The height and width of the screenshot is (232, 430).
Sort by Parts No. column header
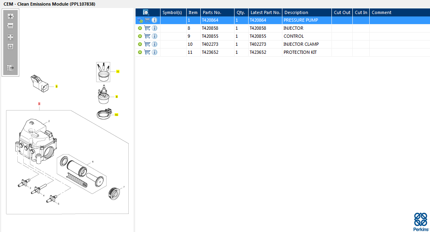coord(217,12)
